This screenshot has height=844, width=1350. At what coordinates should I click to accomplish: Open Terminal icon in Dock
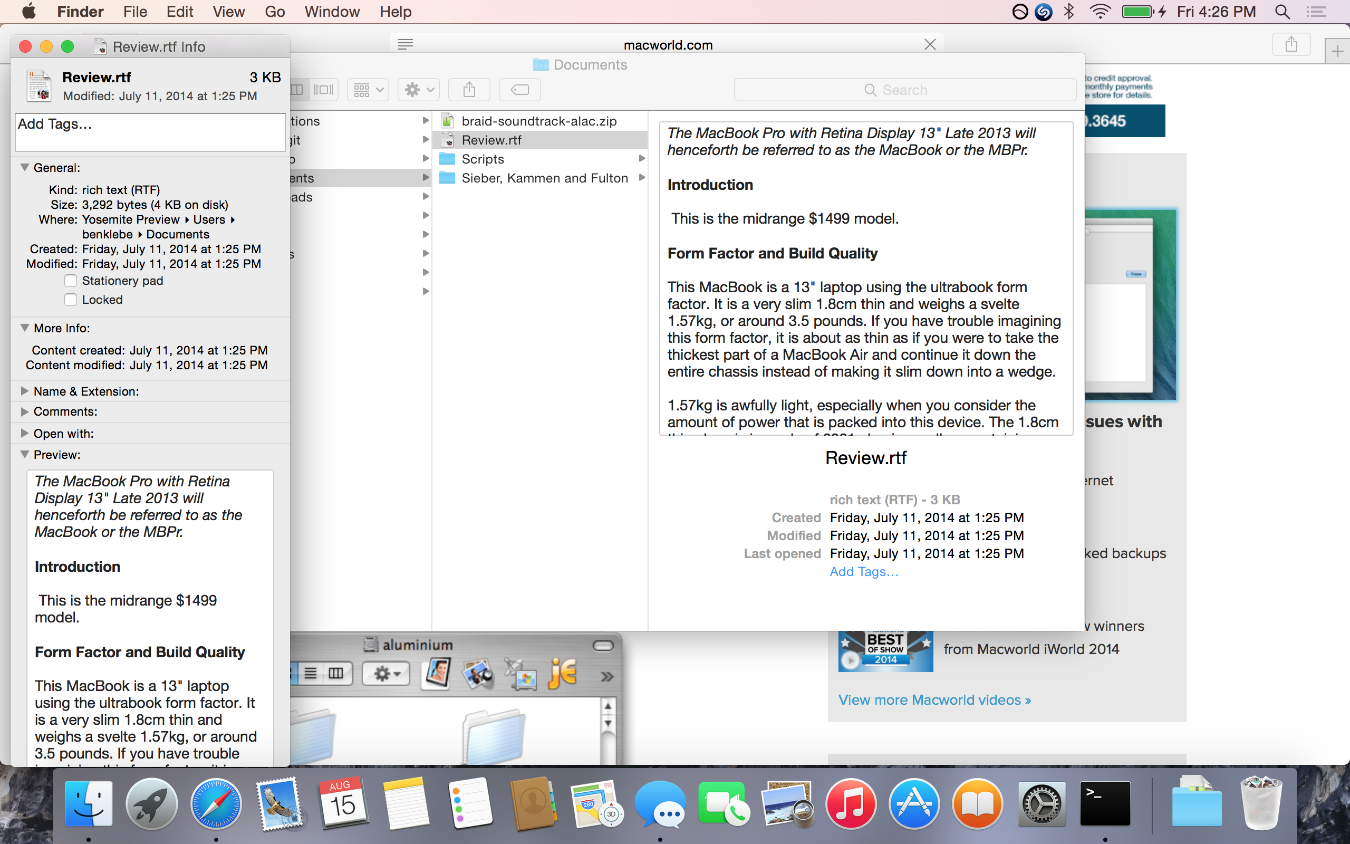tap(1105, 804)
